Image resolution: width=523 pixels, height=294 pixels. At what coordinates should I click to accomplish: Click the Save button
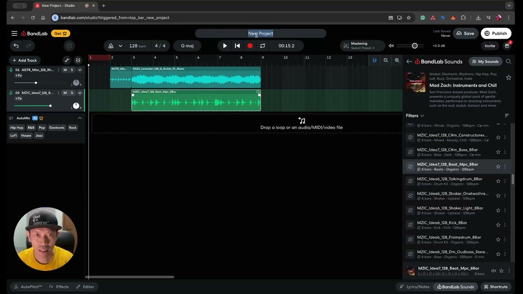click(x=465, y=33)
